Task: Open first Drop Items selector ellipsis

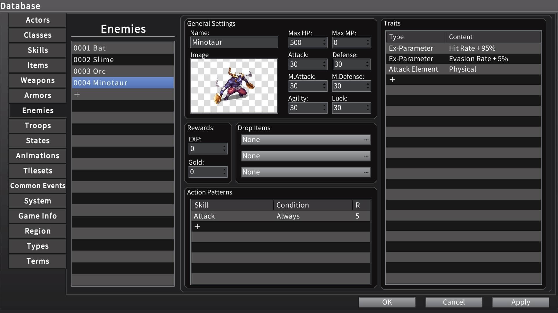Action: [x=366, y=140]
